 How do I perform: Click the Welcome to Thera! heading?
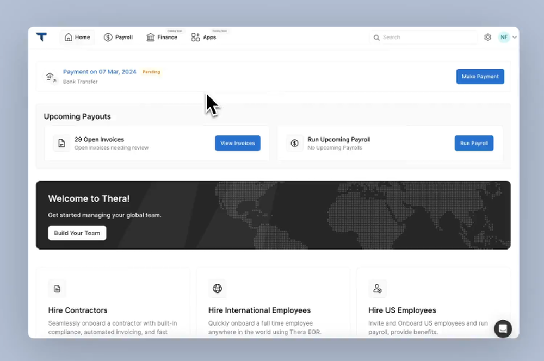coord(89,198)
